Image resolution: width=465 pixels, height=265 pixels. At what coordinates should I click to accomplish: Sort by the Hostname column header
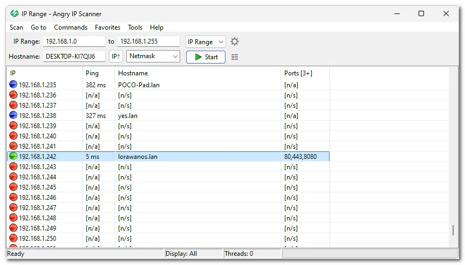point(198,73)
